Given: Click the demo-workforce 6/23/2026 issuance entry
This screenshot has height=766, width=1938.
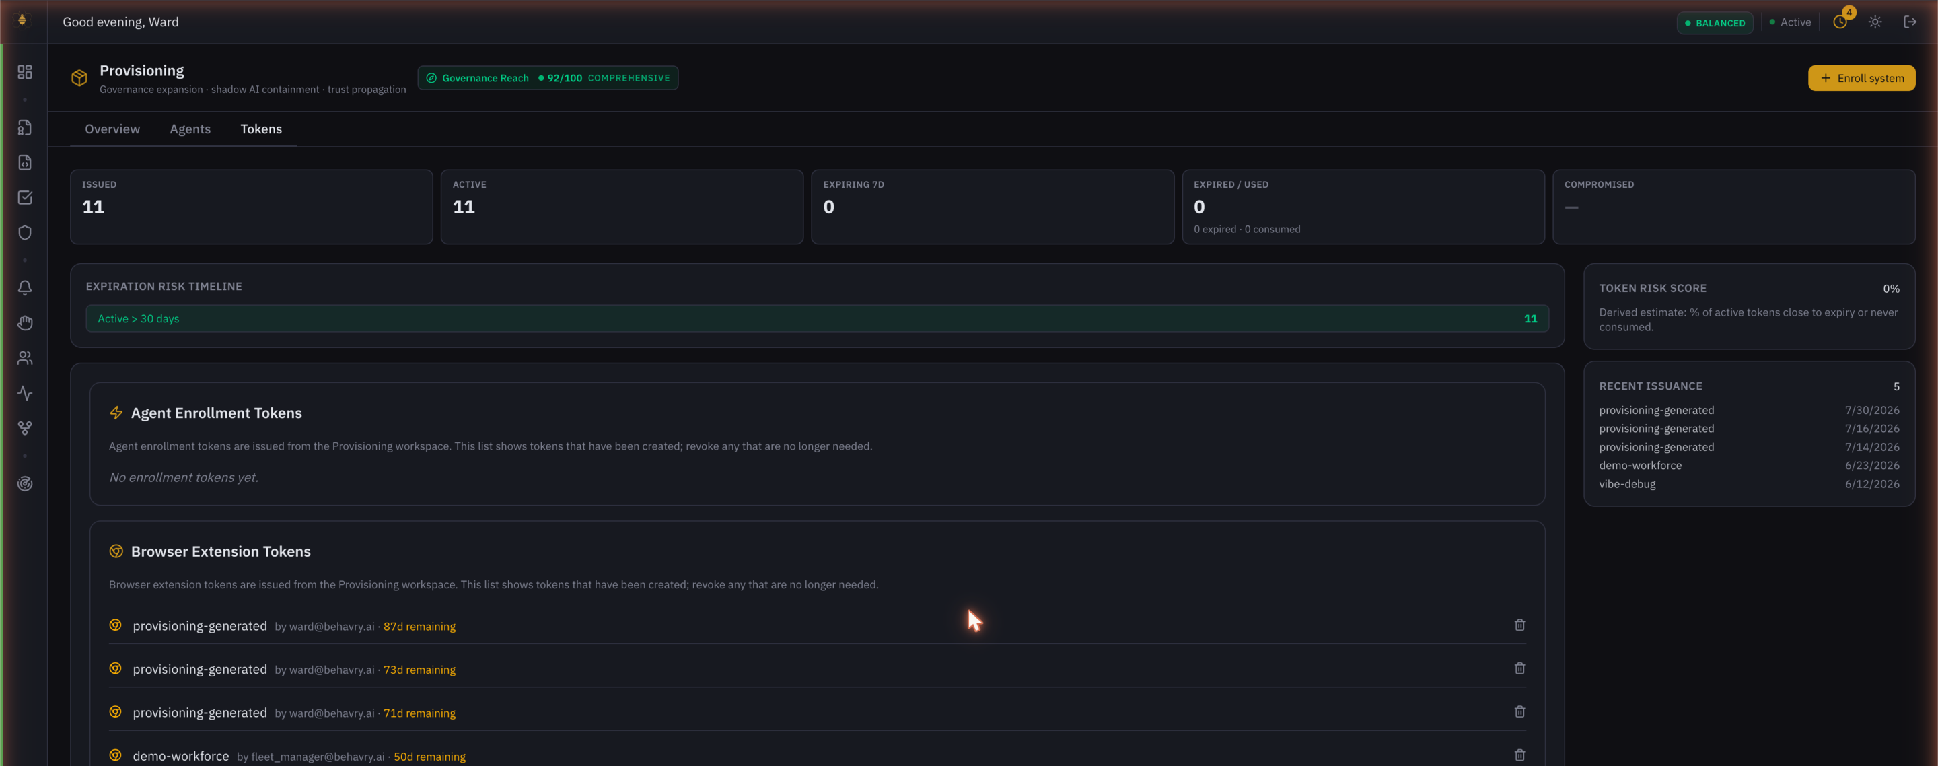Looking at the screenshot, I should 1748,466.
